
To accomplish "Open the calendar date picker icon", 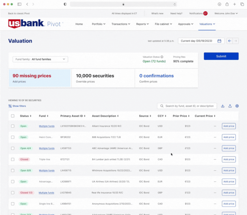I will click(x=219, y=41).
